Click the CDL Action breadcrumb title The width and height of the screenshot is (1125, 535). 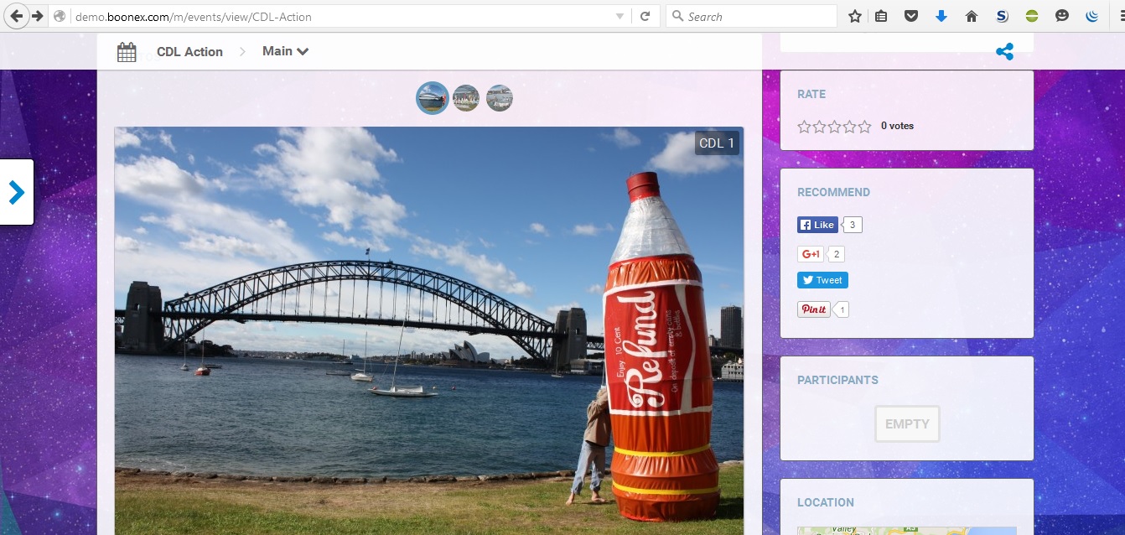click(x=189, y=52)
